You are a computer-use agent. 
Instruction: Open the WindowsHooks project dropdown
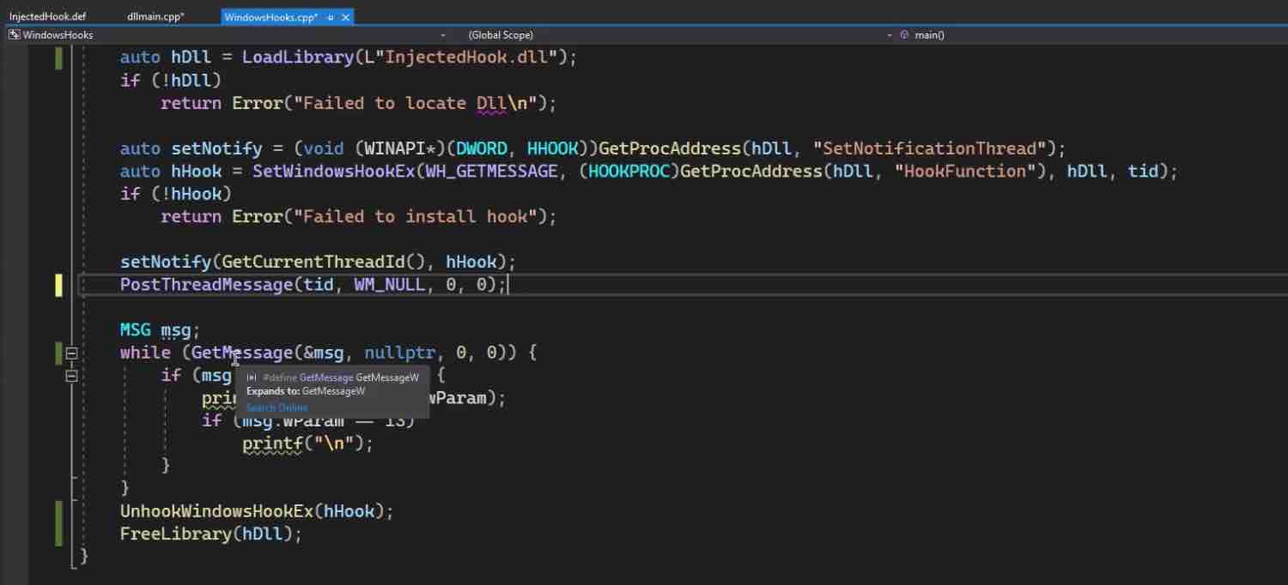pyautogui.click(x=442, y=35)
